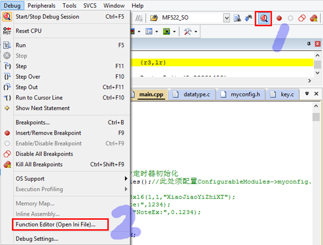Screen dimensions: 323x245
Task: Click the open-file icon beside MF522_SO
Action: pos(154,18)
